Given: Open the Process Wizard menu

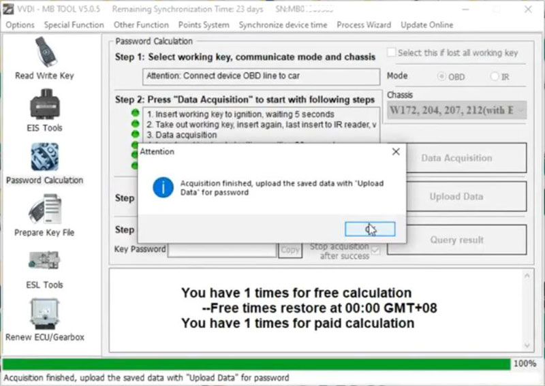Looking at the screenshot, I should pos(364,25).
